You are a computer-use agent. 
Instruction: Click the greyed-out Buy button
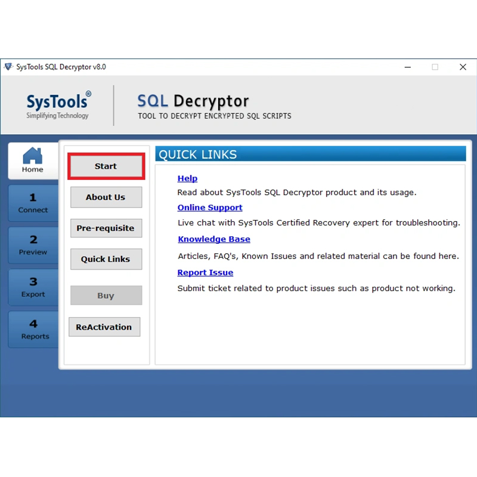point(106,295)
